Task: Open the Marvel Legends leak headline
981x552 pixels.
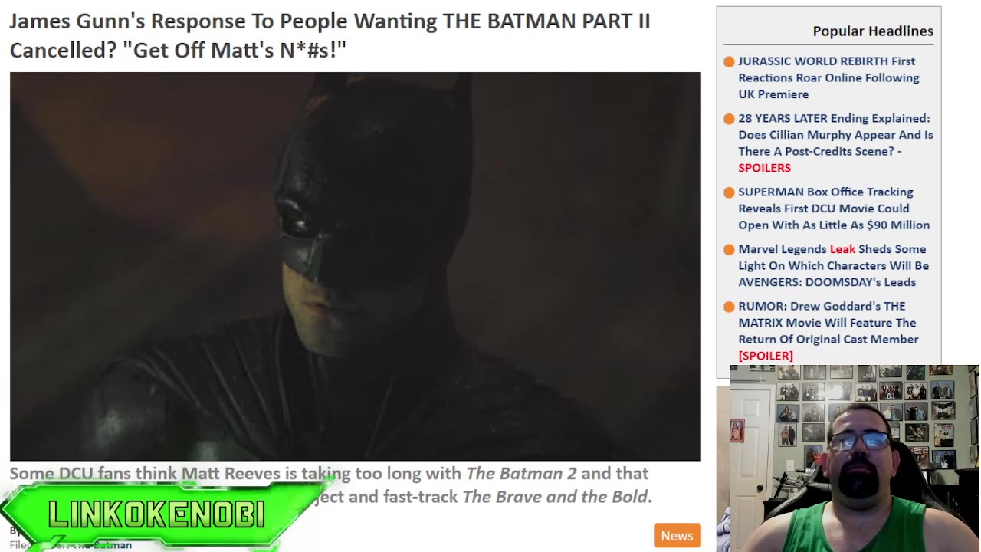Action: 833,265
